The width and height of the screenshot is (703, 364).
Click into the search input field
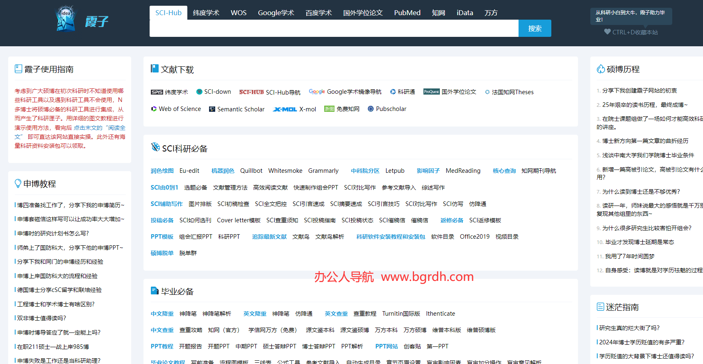coord(334,29)
